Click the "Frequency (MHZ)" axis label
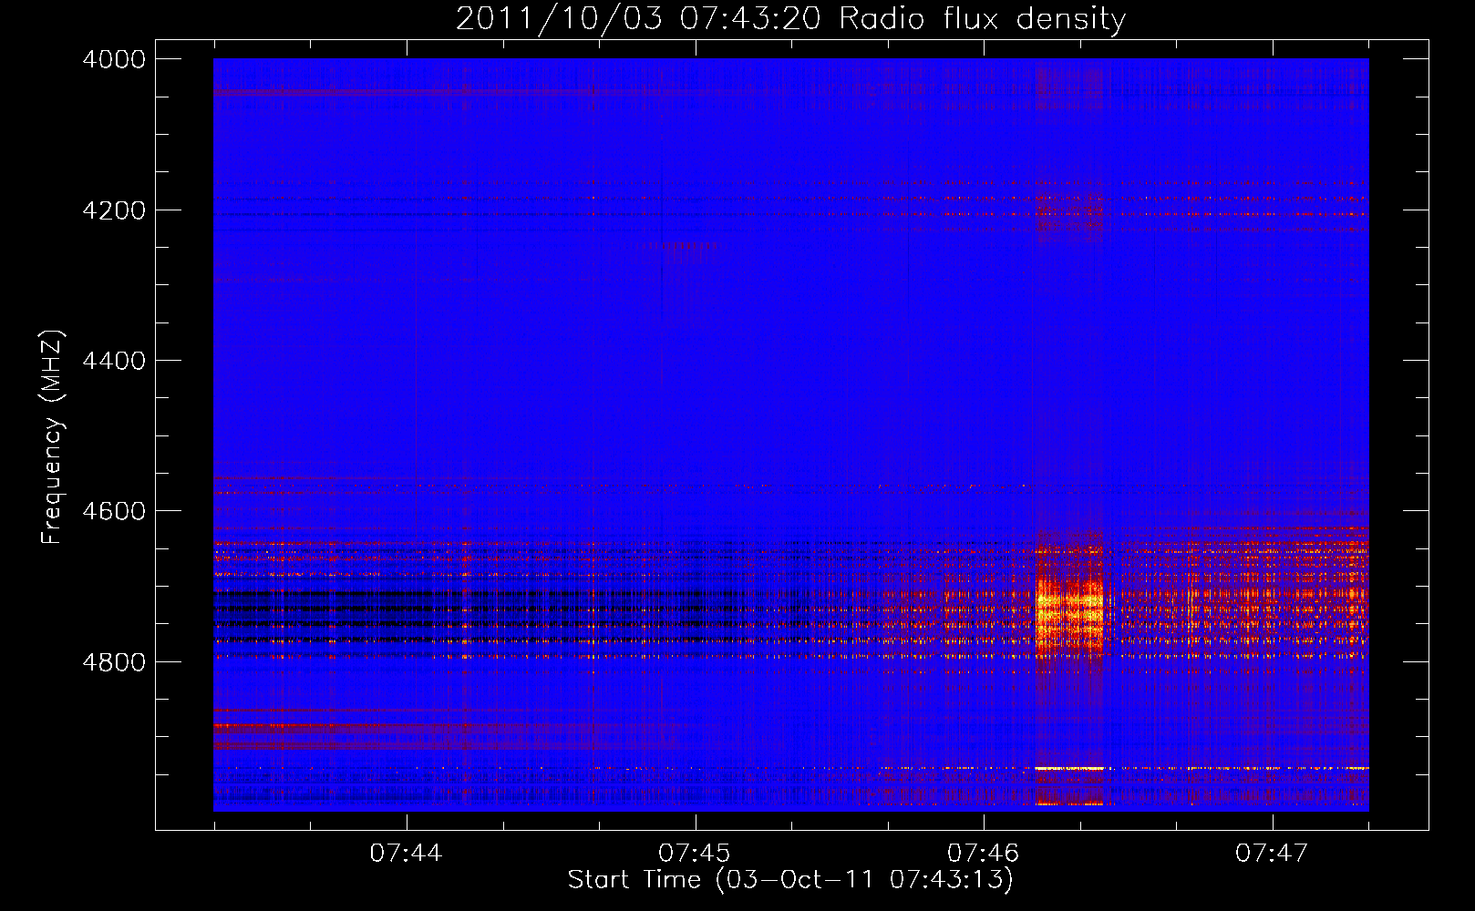The image size is (1475, 911). (52, 437)
